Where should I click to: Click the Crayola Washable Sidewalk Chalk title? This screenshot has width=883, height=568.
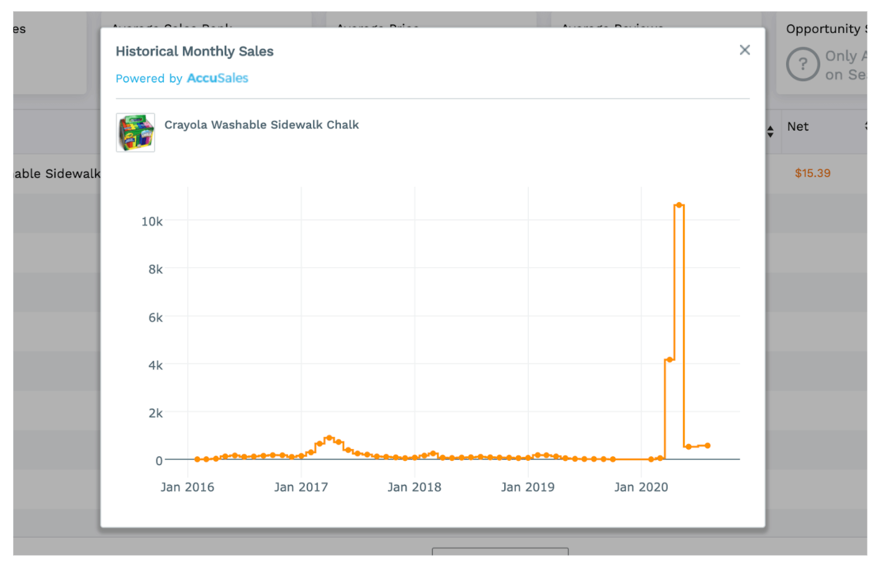(x=261, y=125)
